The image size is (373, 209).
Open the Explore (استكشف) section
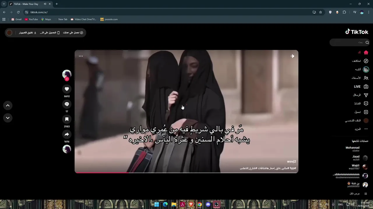coord(360,61)
